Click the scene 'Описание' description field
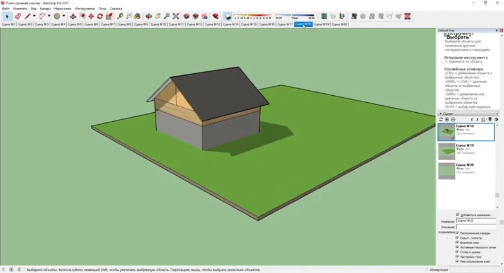The height and width of the screenshot is (273, 504). coord(476,227)
